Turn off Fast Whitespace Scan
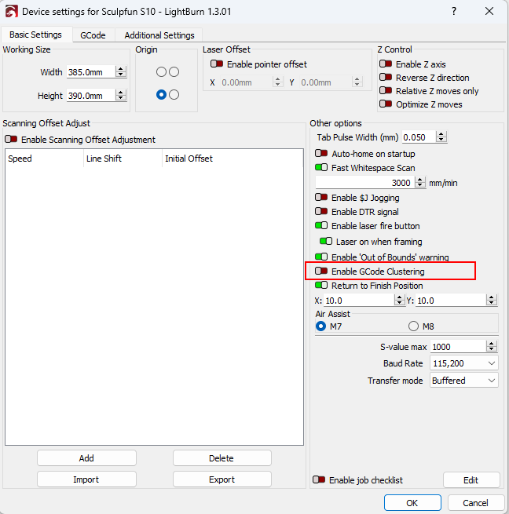This screenshot has height=514, width=509. pyautogui.click(x=321, y=167)
